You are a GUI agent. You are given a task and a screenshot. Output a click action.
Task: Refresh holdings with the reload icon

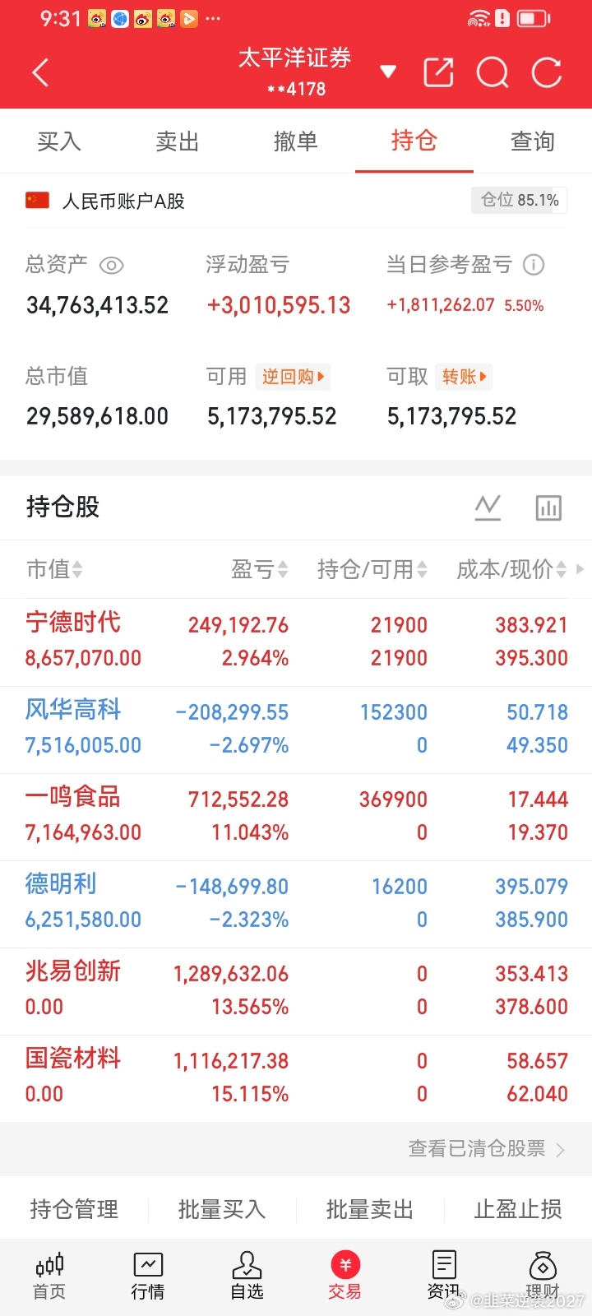coord(547,72)
